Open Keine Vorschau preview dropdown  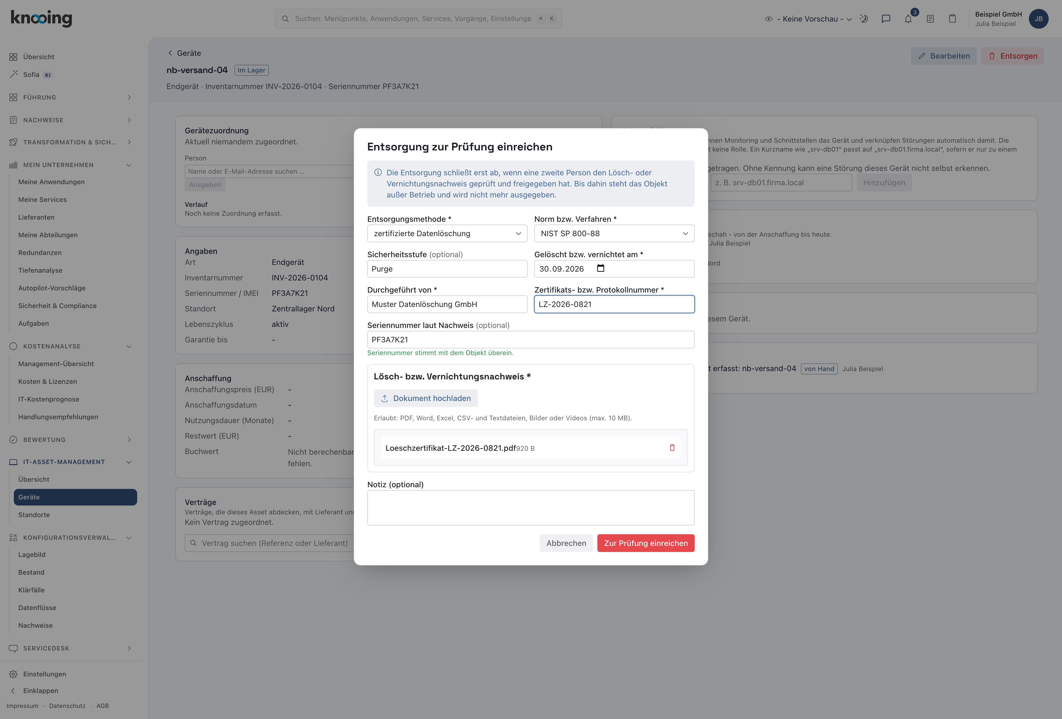coord(808,19)
